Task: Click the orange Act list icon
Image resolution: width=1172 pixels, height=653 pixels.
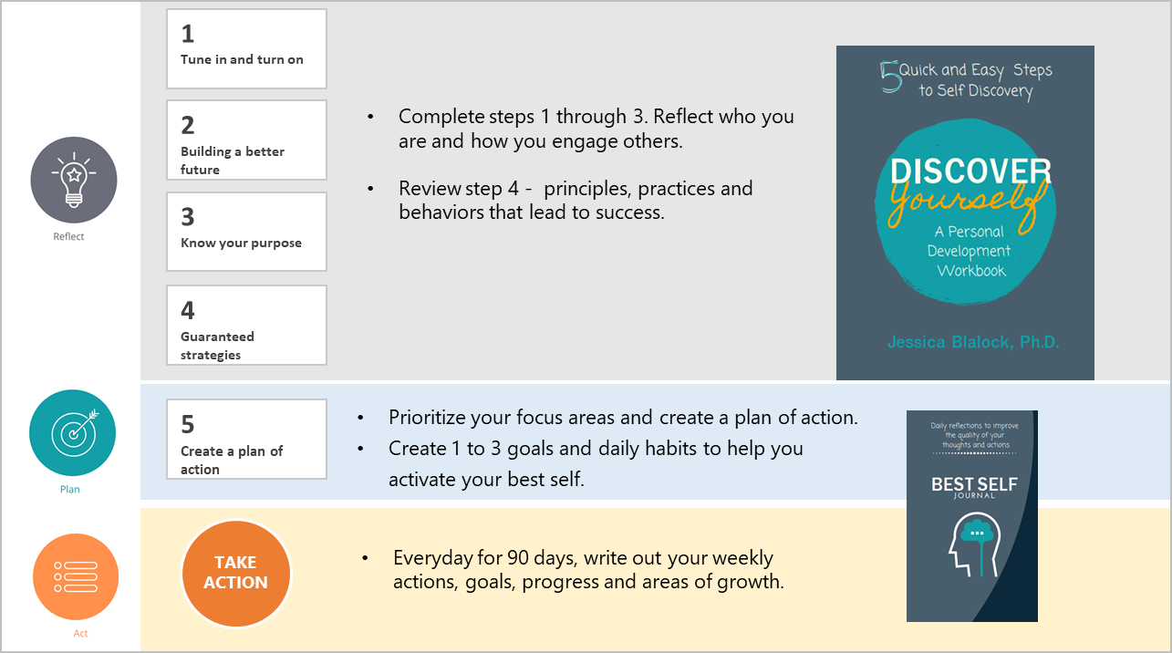Action: (x=76, y=576)
